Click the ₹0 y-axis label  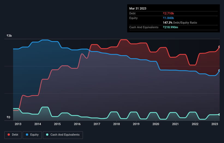pos(8,117)
